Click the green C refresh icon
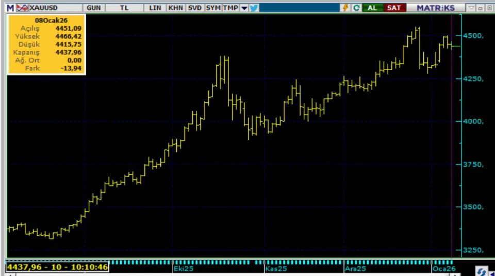Viewport: 495px width, 276px height. (356, 8)
